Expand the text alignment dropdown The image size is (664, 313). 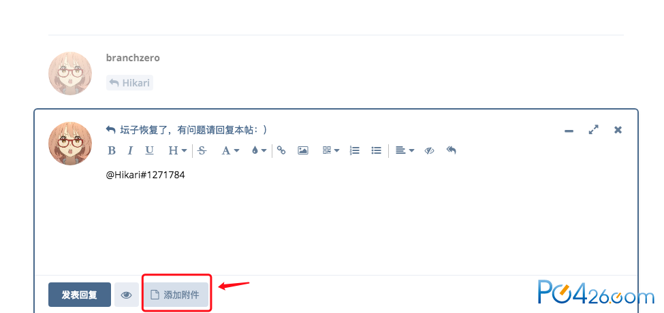coord(405,150)
